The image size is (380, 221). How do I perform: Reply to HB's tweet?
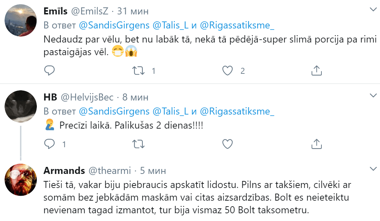click(x=50, y=144)
